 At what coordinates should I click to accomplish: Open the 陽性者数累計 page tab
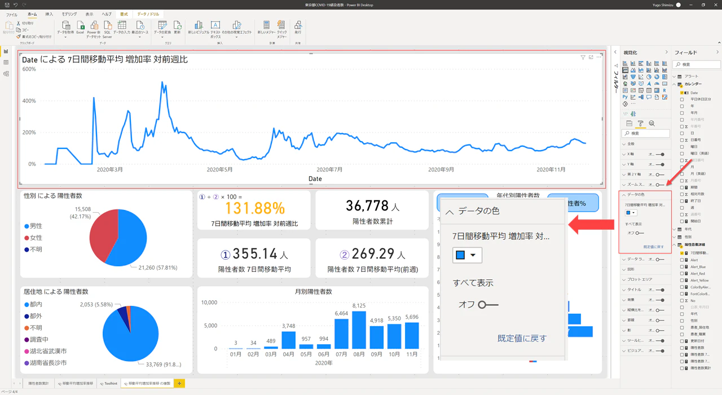click(38, 383)
